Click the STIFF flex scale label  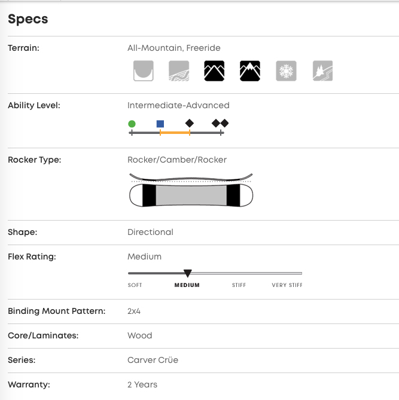(x=239, y=285)
